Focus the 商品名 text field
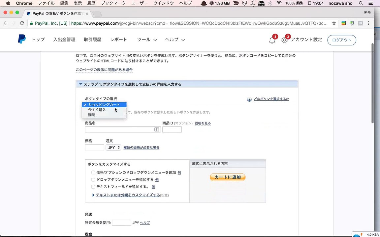380x237 pixels. click(123, 130)
